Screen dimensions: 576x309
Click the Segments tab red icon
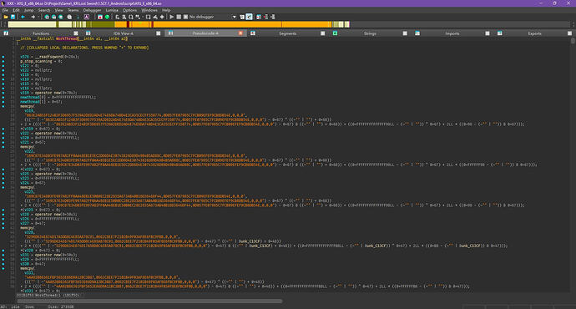(253, 33)
